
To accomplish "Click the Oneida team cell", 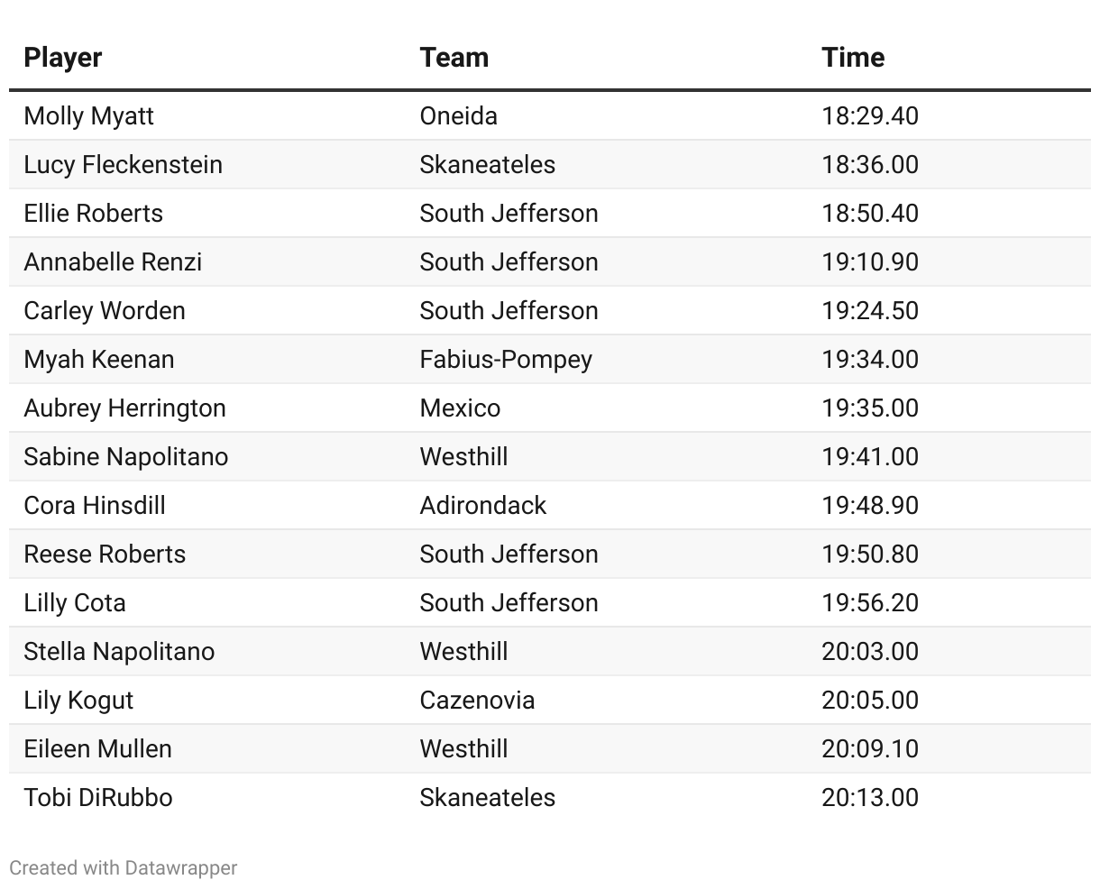I will coord(458,116).
